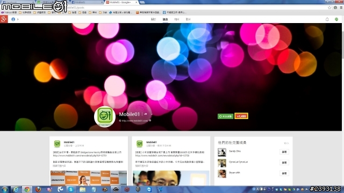Viewport: 344px width, 193px height.
Task: Open the green Hangouts chat icon
Action: click(336, 19)
